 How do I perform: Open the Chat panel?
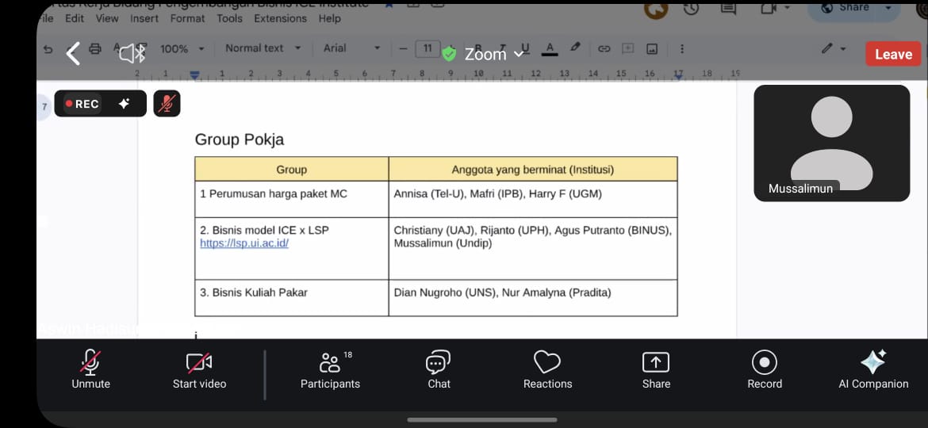(x=439, y=370)
